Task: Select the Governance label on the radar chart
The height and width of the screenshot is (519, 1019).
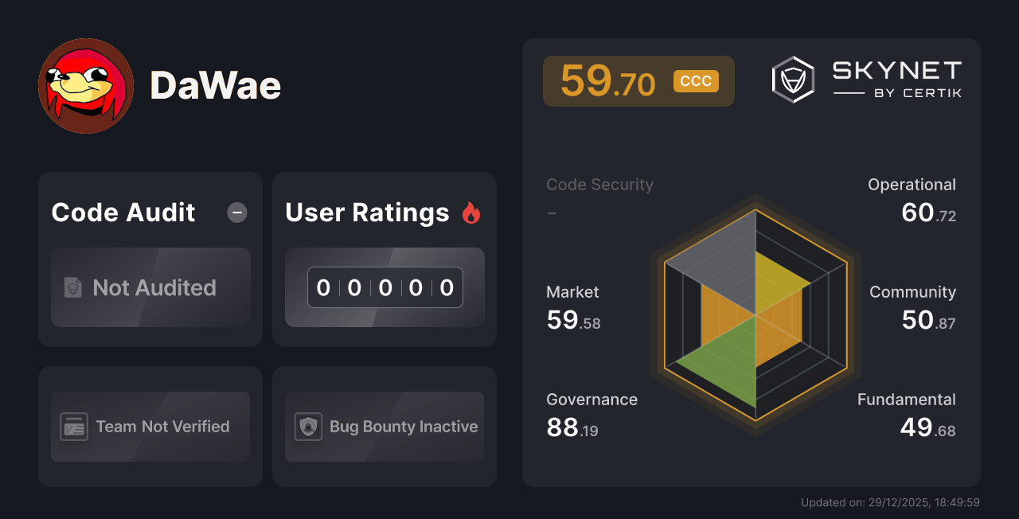Action: pyautogui.click(x=591, y=399)
